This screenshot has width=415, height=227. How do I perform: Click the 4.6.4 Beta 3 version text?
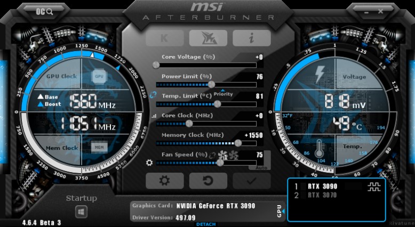coord(42,223)
